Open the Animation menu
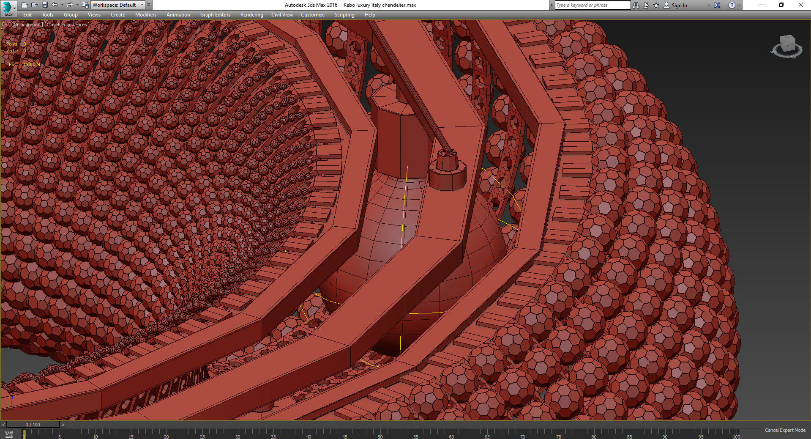The width and height of the screenshot is (811, 439). click(x=178, y=15)
